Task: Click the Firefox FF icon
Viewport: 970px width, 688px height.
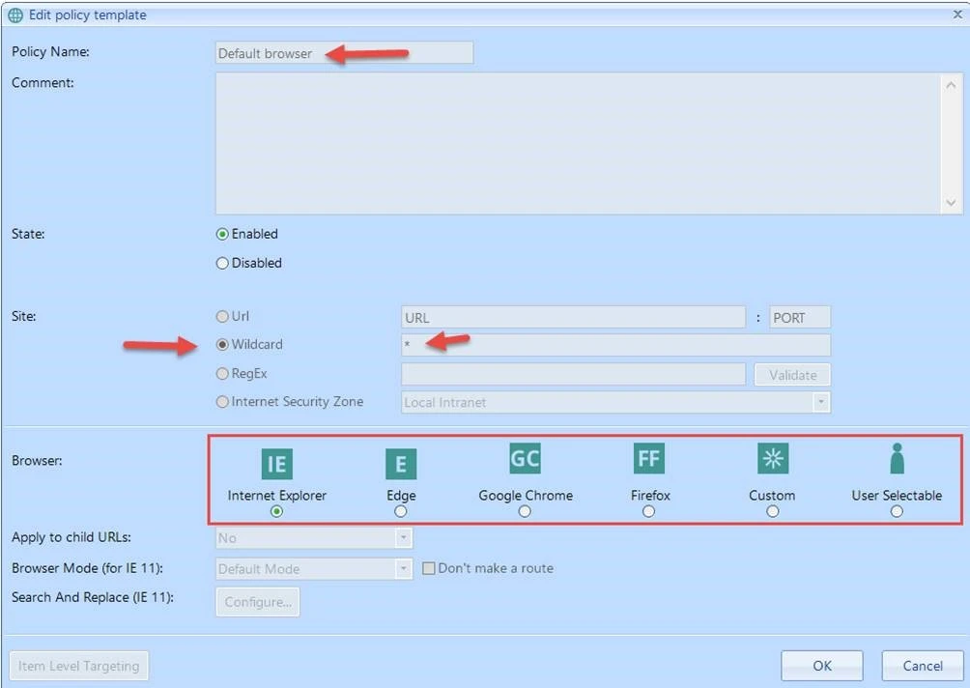Action: tap(648, 458)
